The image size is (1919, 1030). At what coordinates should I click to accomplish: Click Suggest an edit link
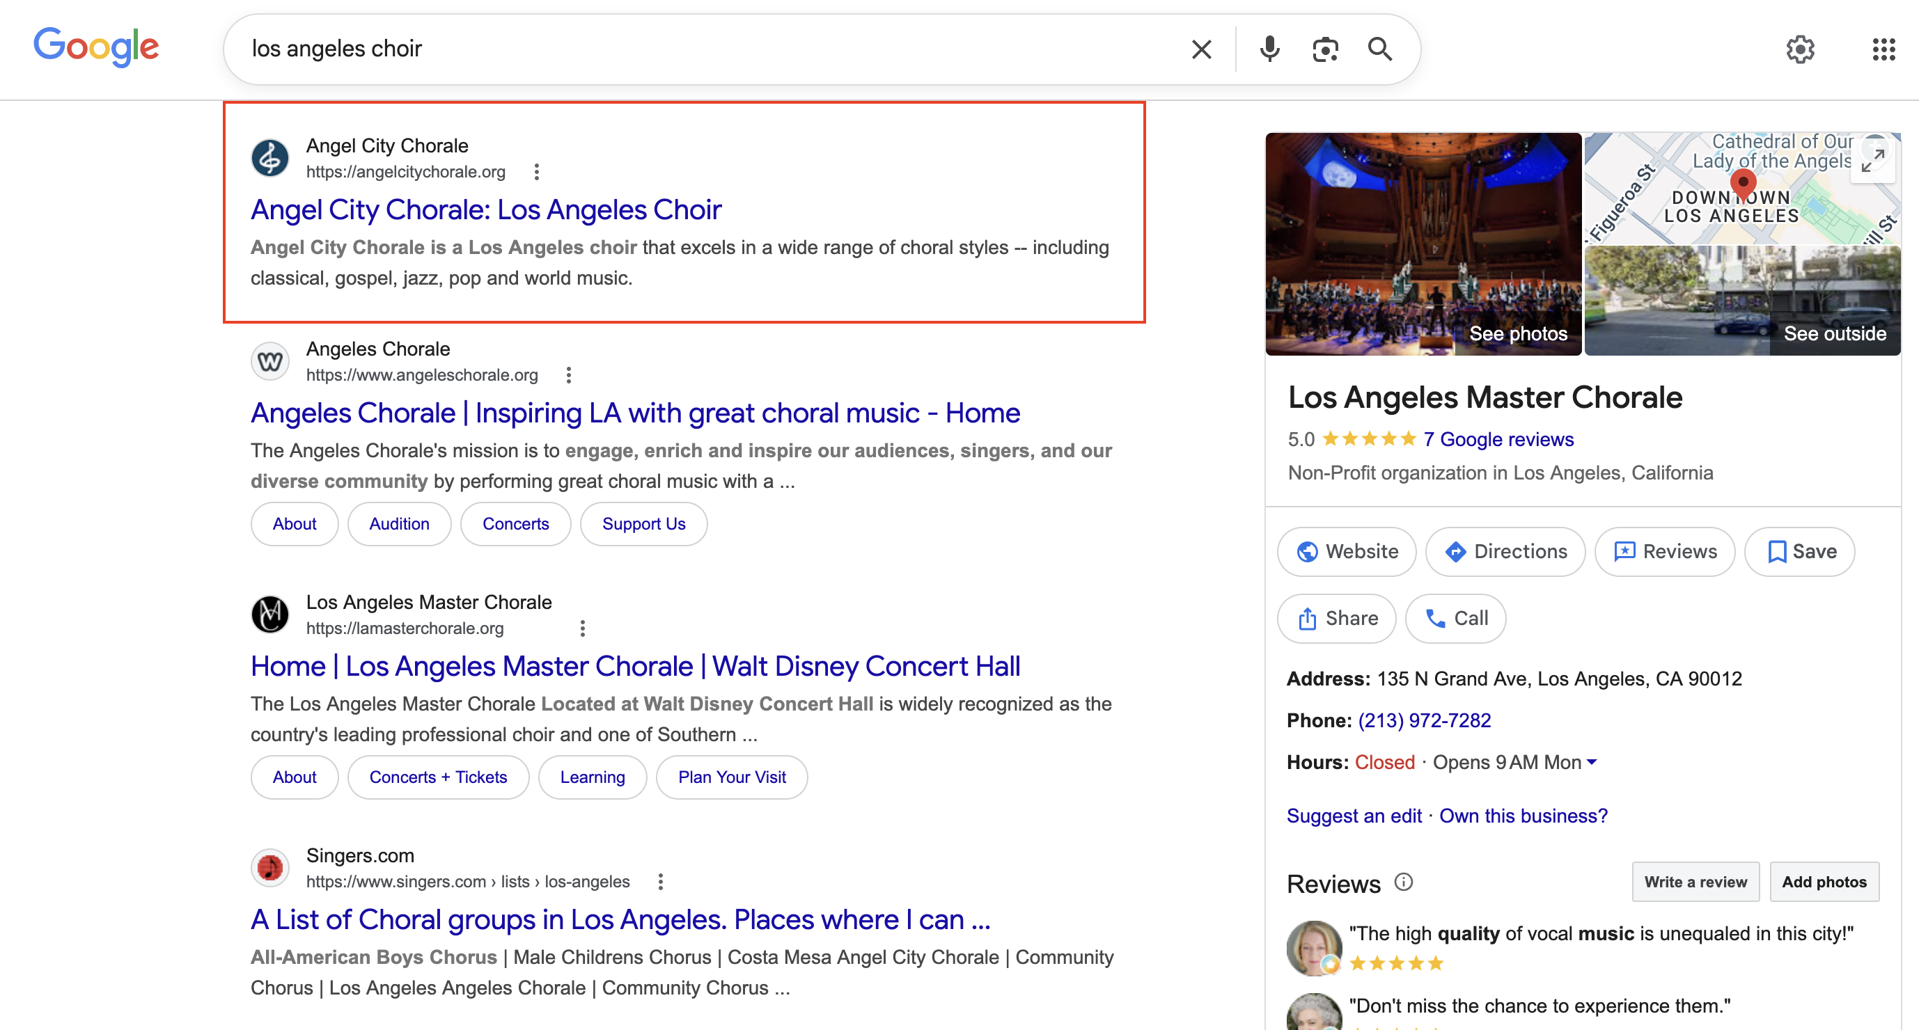[1354, 816]
